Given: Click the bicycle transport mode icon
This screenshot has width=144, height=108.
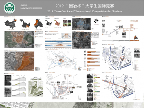Looking at the screenshot, I should [x=85, y=51].
